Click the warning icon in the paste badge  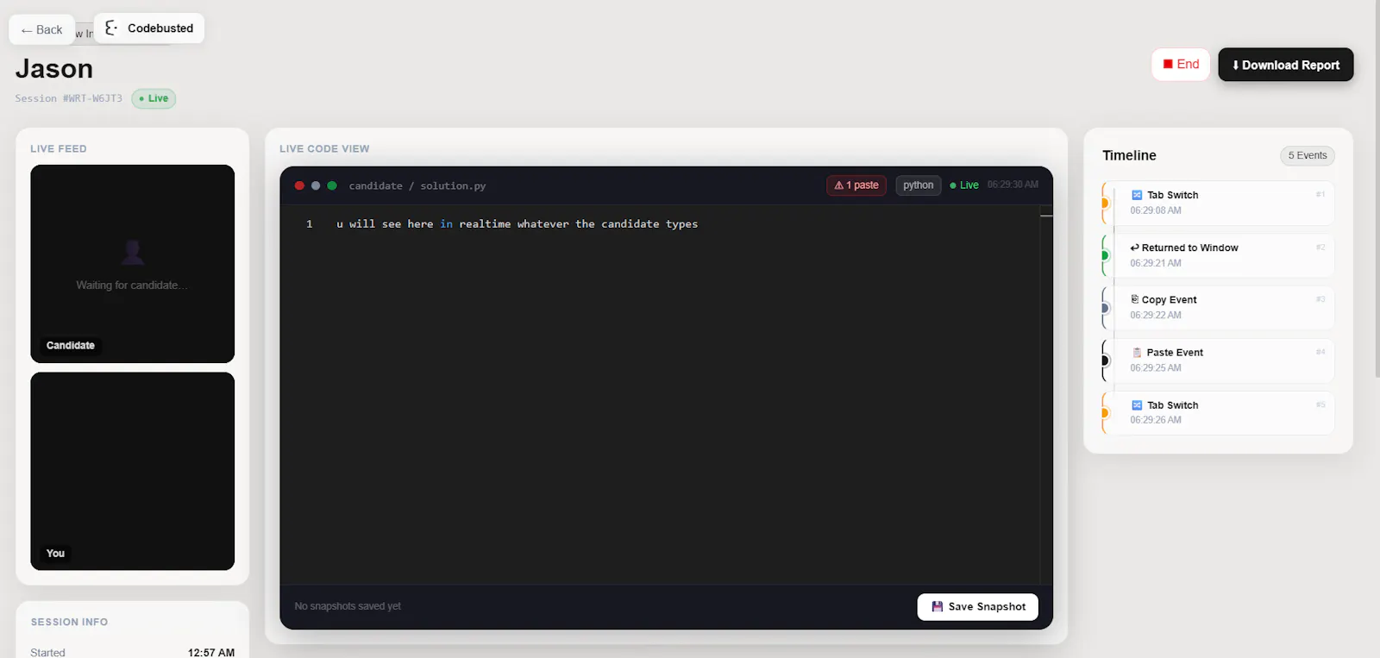(x=838, y=185)
